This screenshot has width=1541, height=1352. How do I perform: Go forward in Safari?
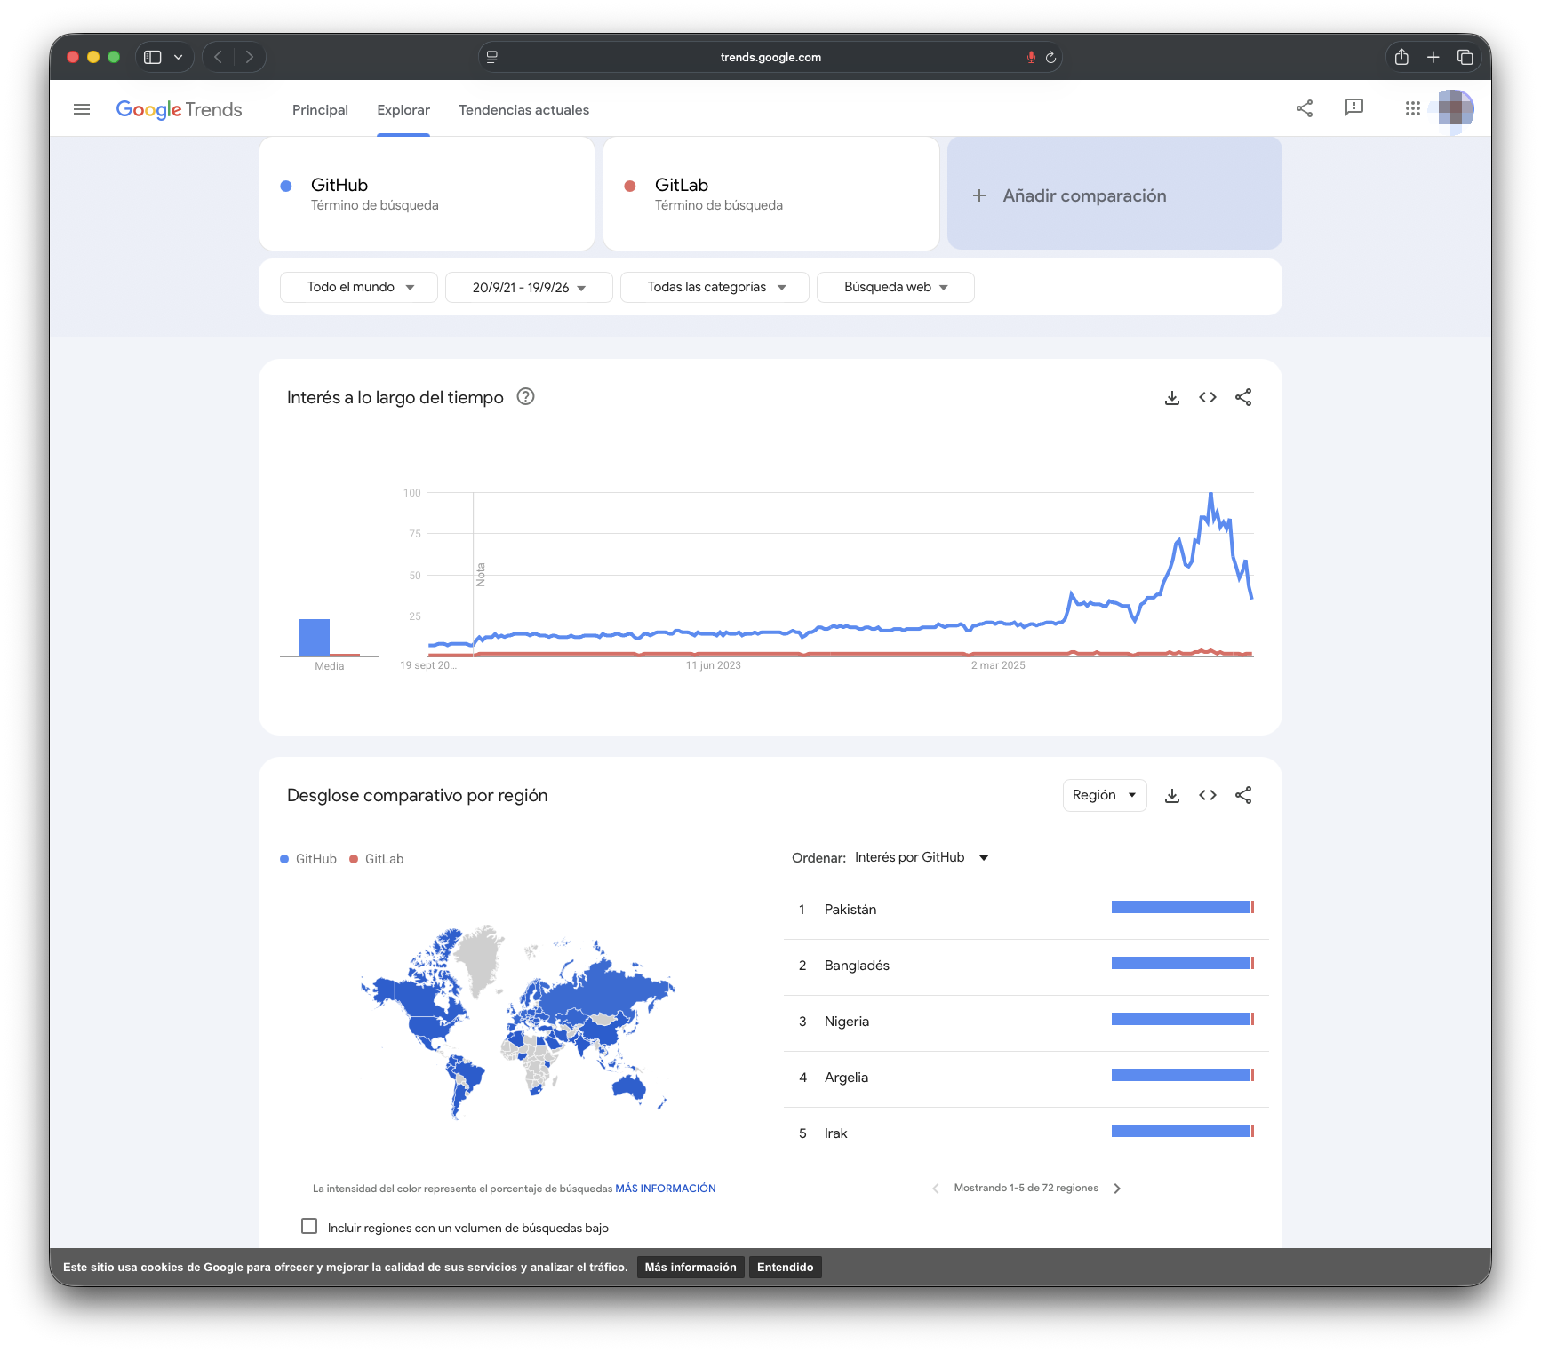(x=250, y=57)
